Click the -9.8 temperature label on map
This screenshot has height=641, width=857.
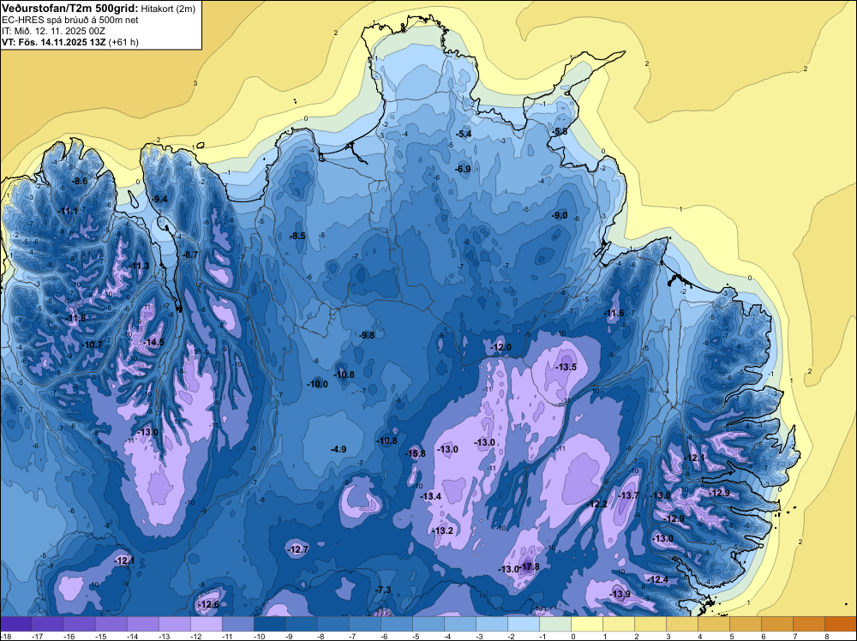368,335
